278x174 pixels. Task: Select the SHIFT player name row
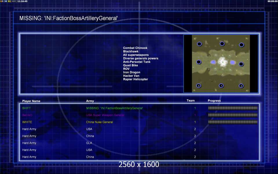(x=139, y=108)
